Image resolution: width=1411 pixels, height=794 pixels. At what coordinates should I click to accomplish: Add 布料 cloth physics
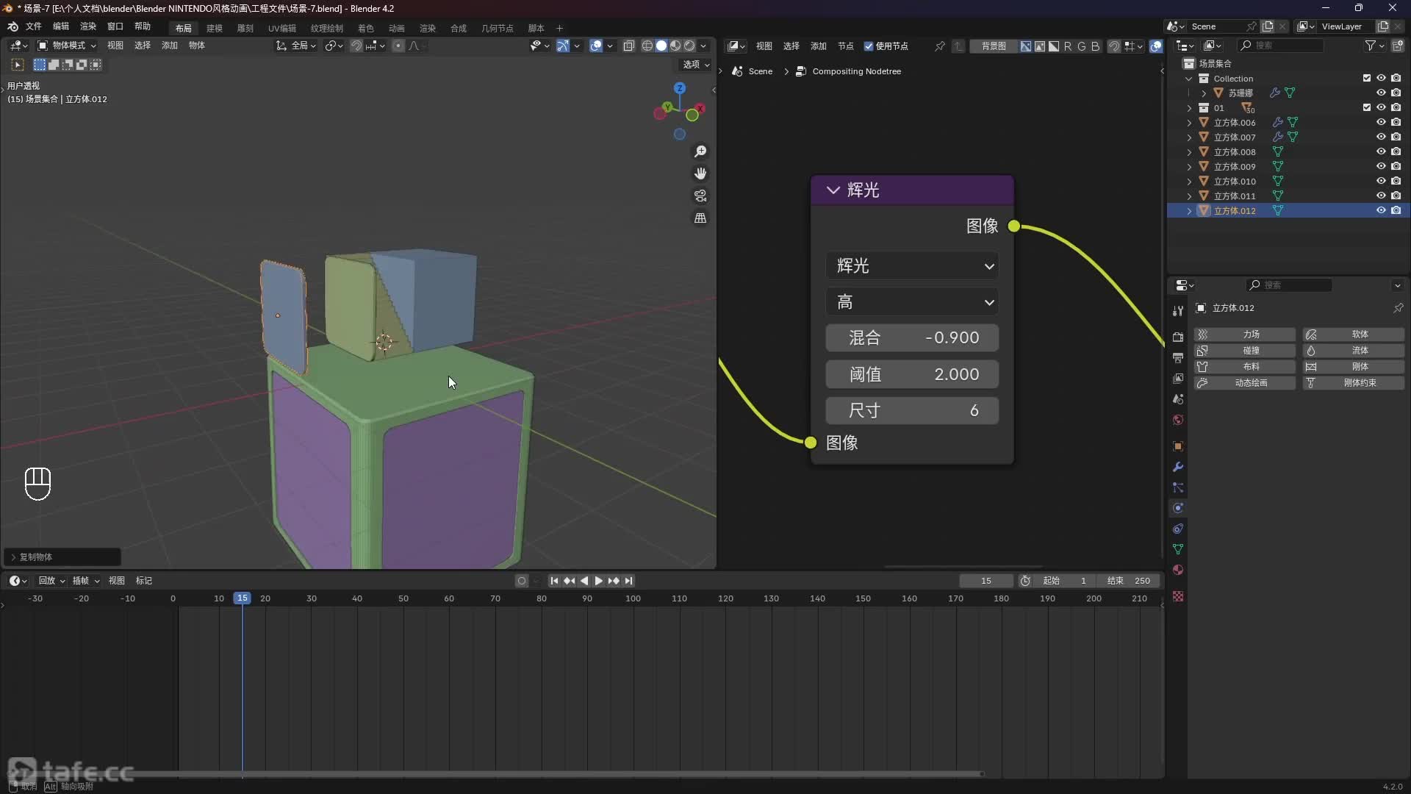[x=1244, y=367]
